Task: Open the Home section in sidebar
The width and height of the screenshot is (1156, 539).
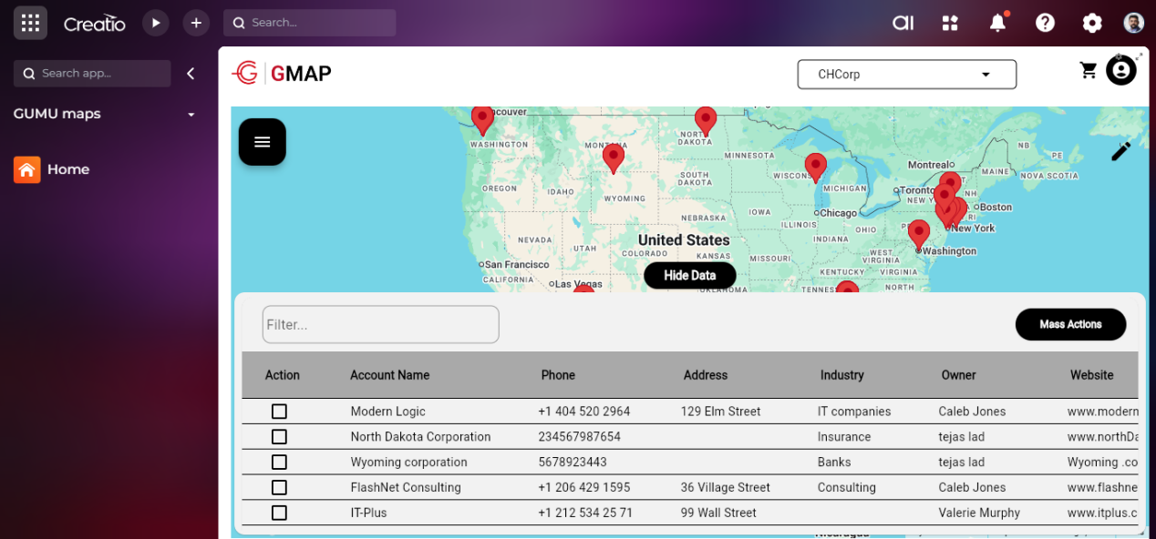Action: point(68,169)
